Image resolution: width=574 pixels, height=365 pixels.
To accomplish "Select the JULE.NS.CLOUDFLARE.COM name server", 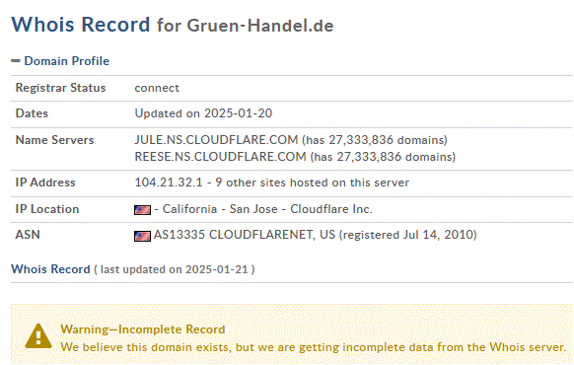I will (216, 140).
